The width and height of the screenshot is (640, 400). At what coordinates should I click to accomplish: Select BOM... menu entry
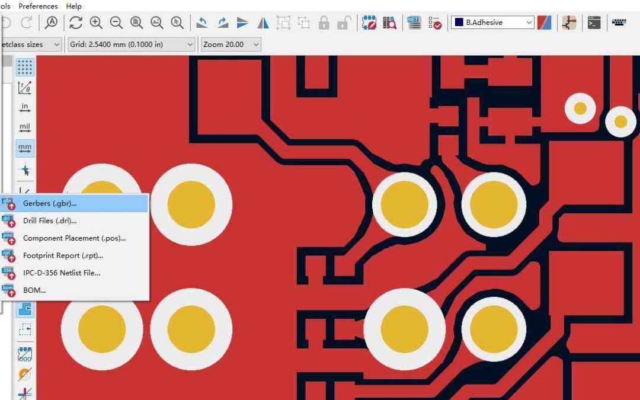coord(75,290)
